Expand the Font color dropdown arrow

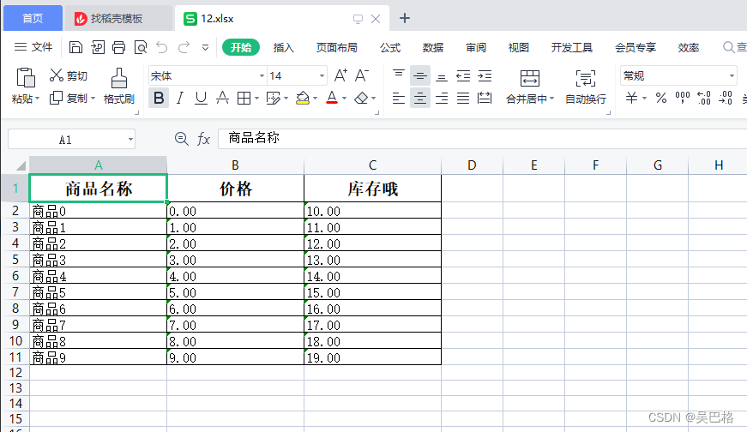coord(344,99)
